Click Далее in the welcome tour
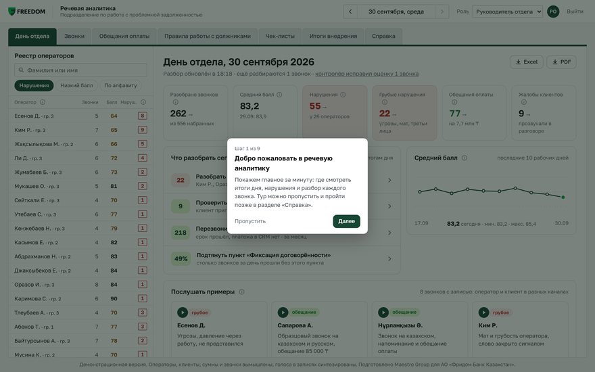This screenshot has height=372, width=595. point(346,221)
